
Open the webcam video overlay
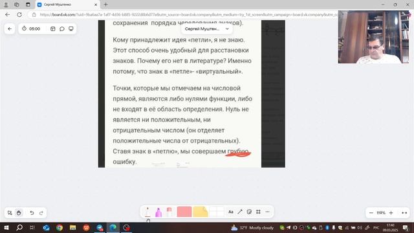pos(373,37)
